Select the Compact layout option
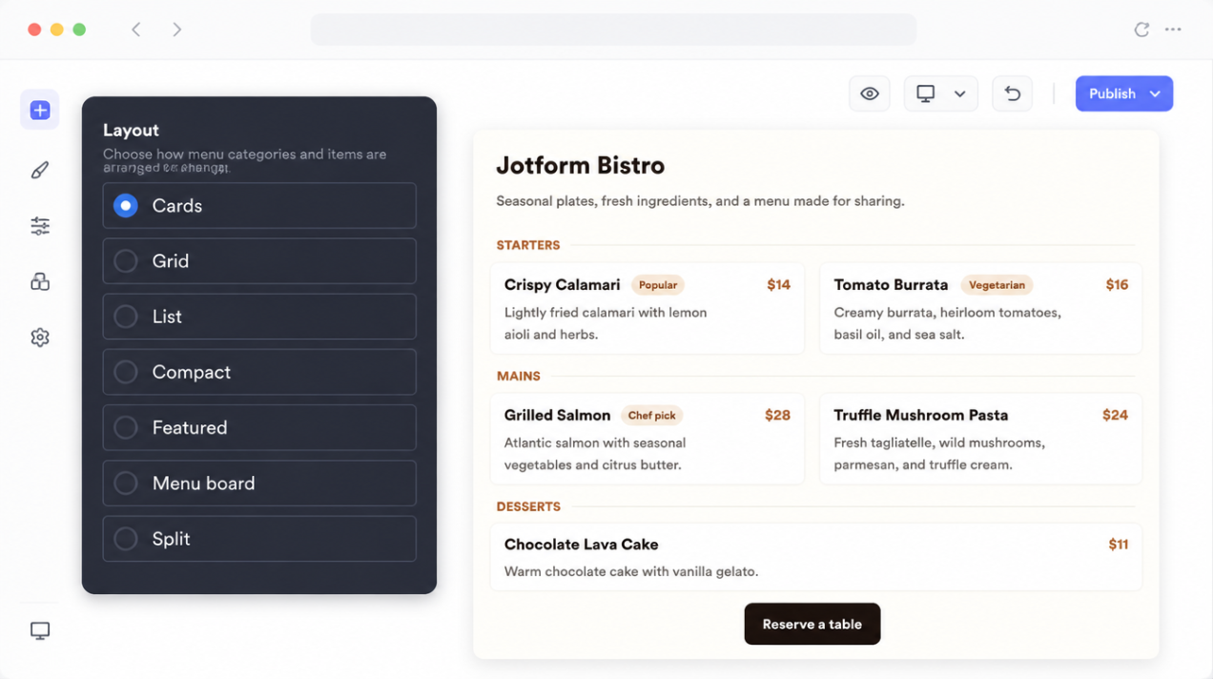This screenshot has width=1213, height=679. 259,372
